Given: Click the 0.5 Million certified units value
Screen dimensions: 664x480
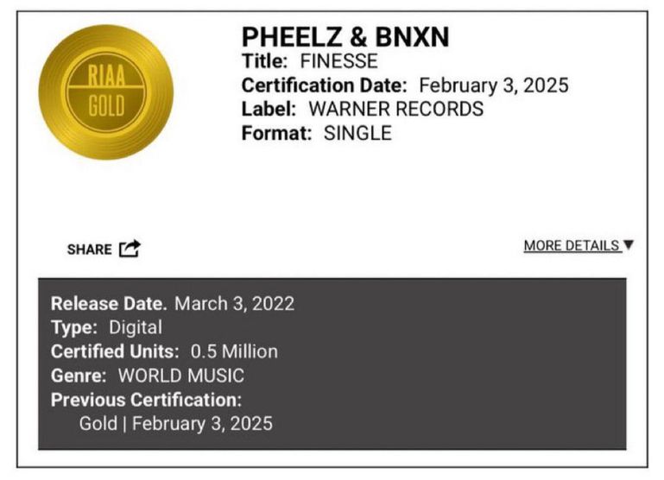Looking at the screenshot, I should [x=234, y=351].
